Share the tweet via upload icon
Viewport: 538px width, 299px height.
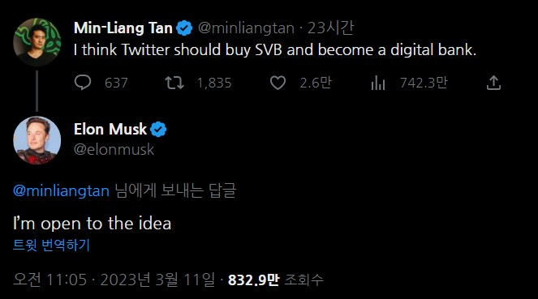493,83
